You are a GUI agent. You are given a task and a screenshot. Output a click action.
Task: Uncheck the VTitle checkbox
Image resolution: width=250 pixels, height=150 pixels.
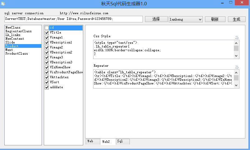pyautogui.click(x=47, y=33)
